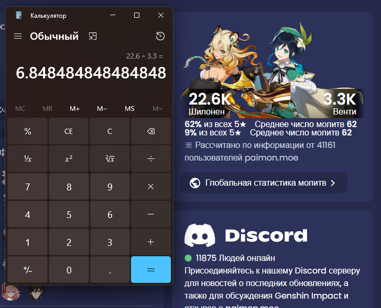Click the expression 22.6 ÷ 3.3 =
Screen dimensions: 381x308
(x=144, y=56)
